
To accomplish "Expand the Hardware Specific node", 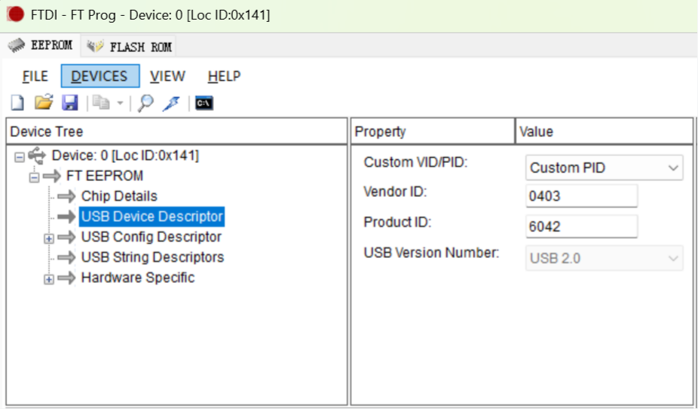I will (49, 279).
